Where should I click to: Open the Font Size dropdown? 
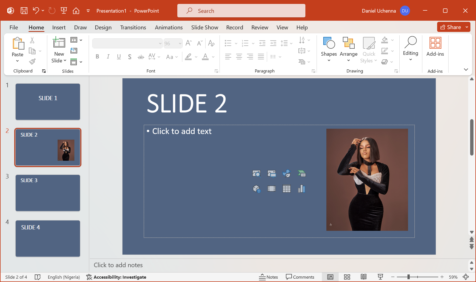[x=179, y=43]
